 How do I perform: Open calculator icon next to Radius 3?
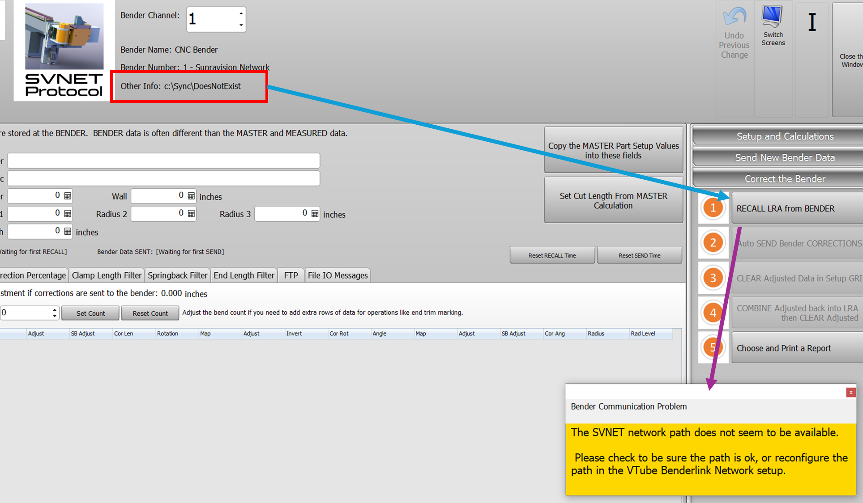click(x=315, y=214)
